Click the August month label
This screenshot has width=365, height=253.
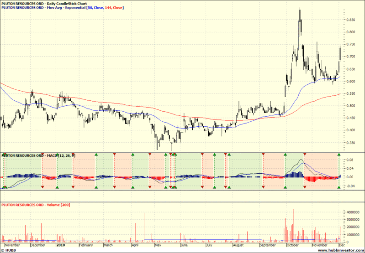[238, 245]
